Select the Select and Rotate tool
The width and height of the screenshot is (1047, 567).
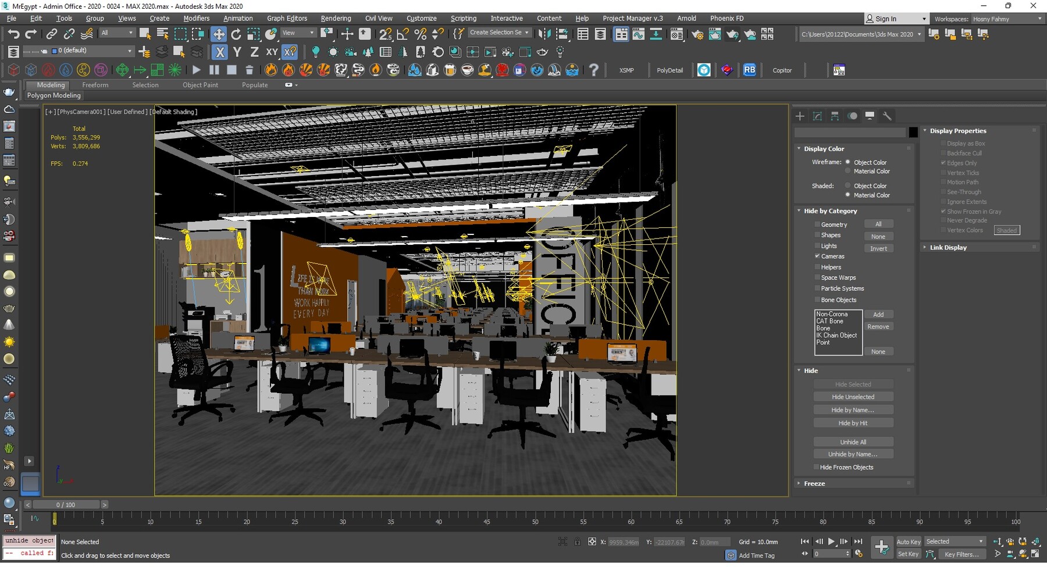point(236,34)
